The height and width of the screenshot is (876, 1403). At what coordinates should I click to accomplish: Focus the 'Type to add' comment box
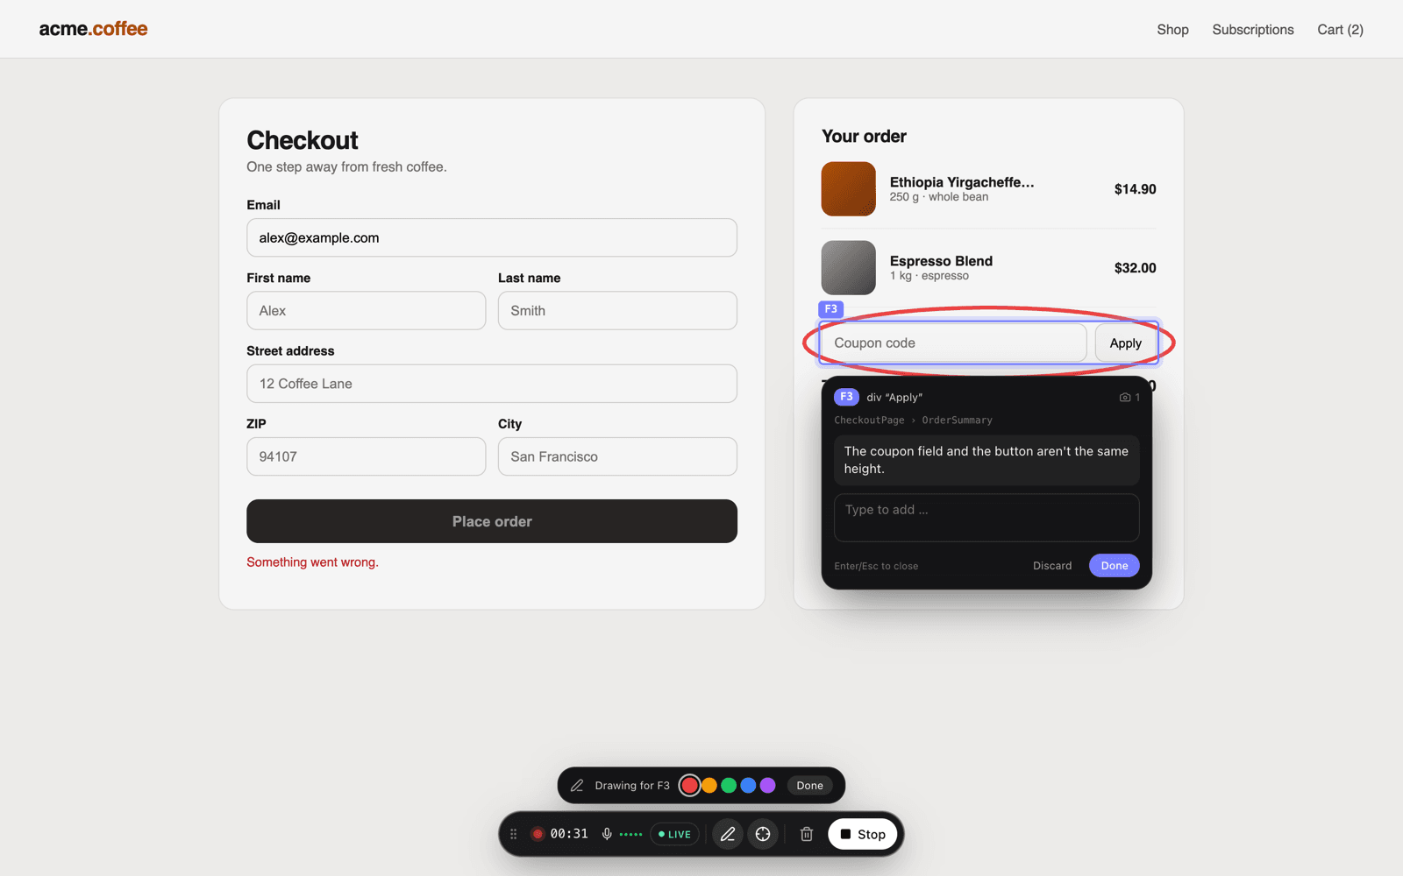coord(986,518)
